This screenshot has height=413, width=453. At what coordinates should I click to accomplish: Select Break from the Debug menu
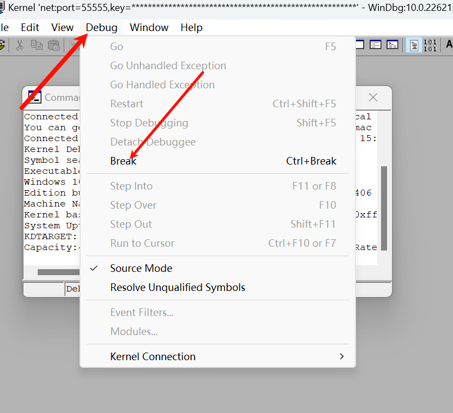(x=123, y=161)
